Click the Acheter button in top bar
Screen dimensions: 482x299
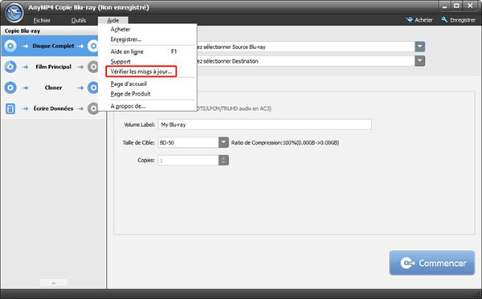(419, 20)
